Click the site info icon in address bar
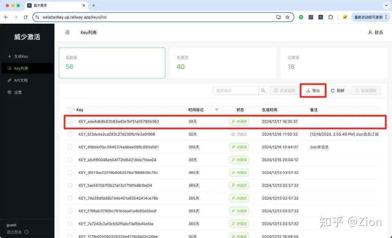 [37, 17]
